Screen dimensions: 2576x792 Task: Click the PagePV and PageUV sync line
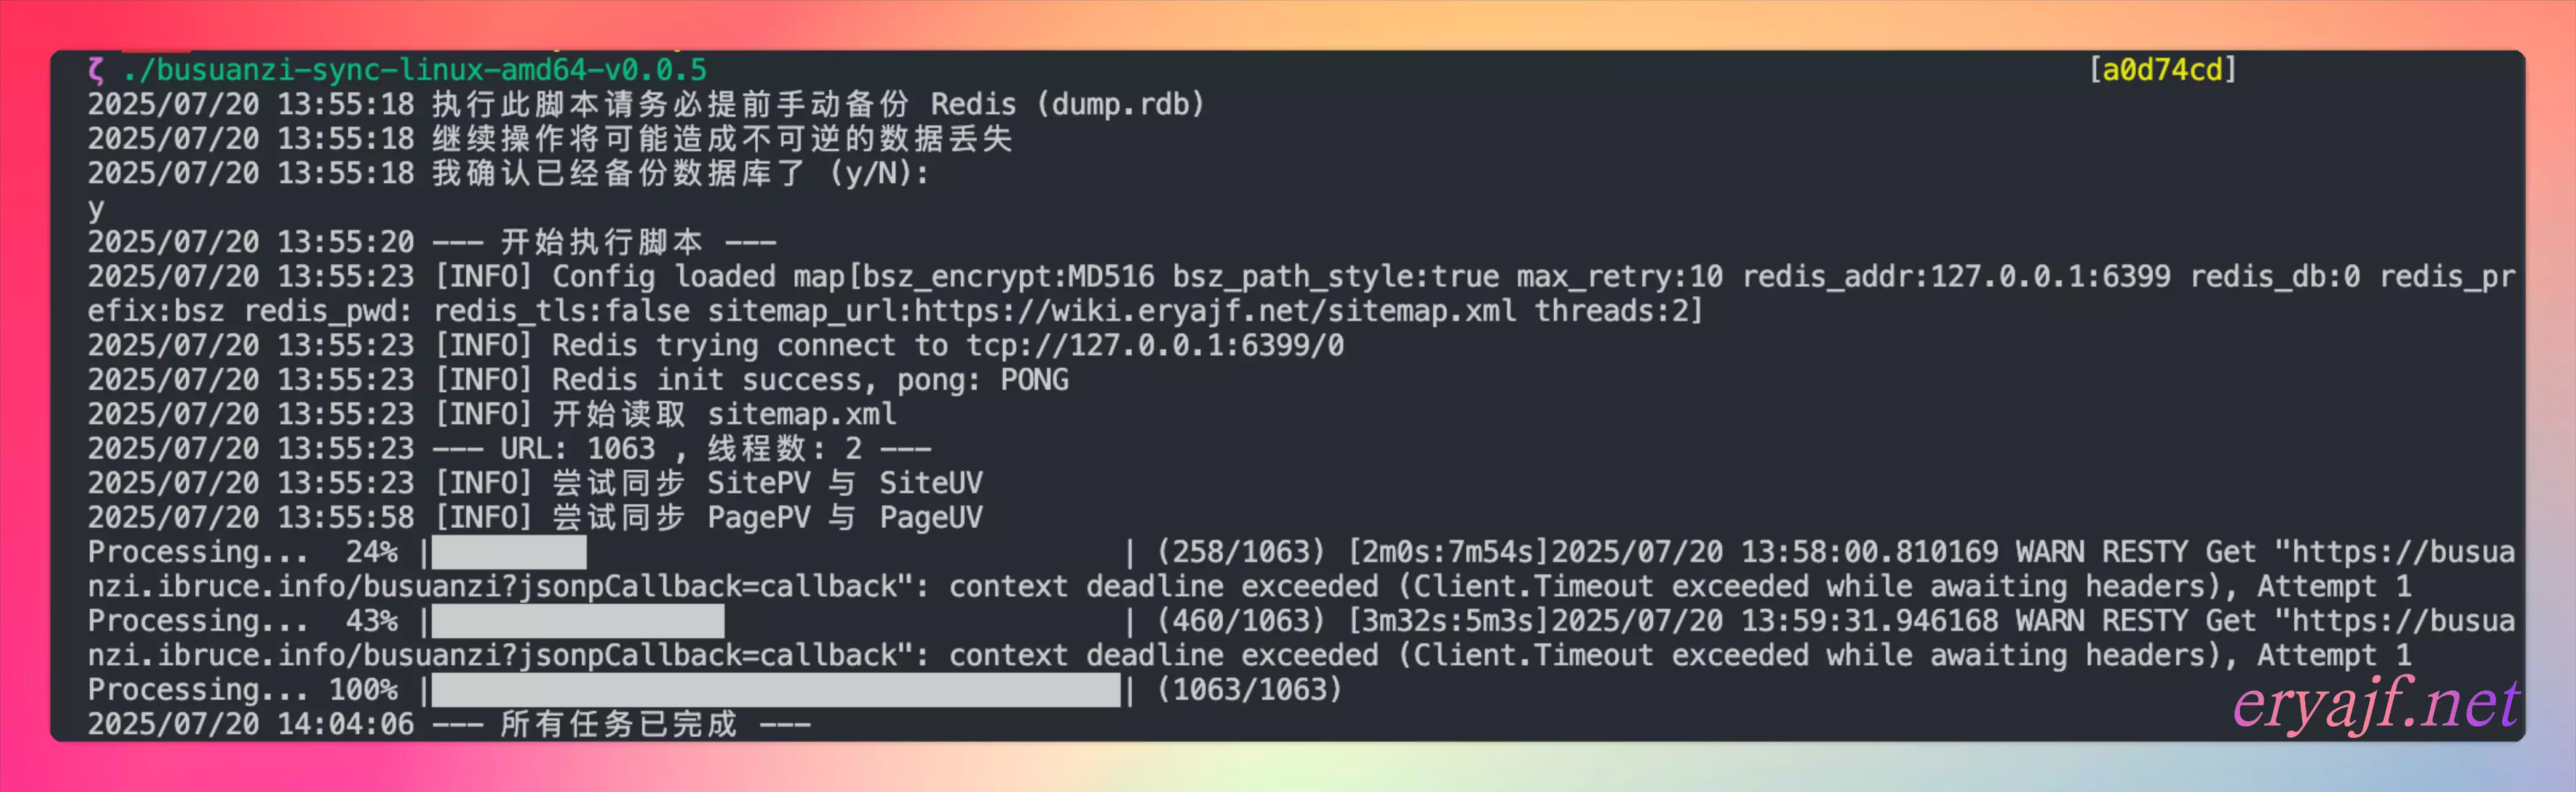535,518
